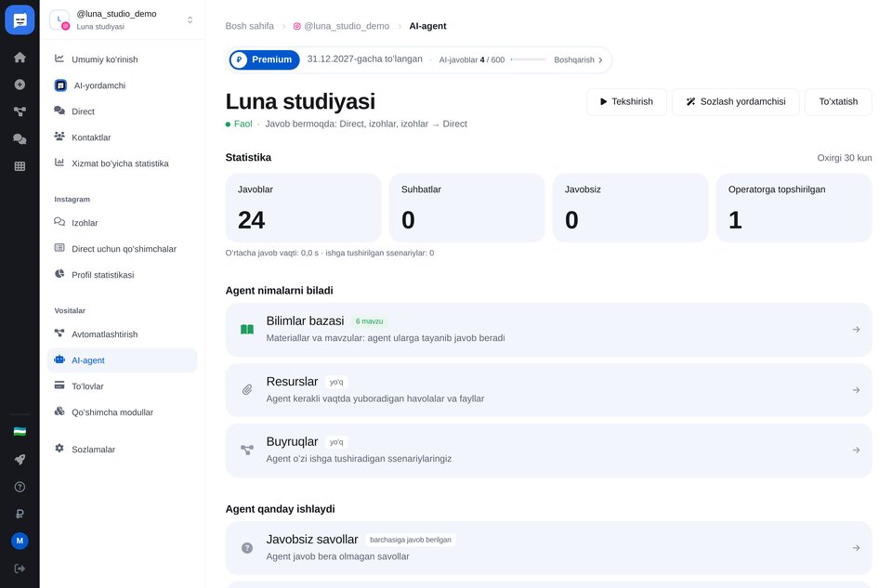Click the ruble currency icon

click(20, 514)
